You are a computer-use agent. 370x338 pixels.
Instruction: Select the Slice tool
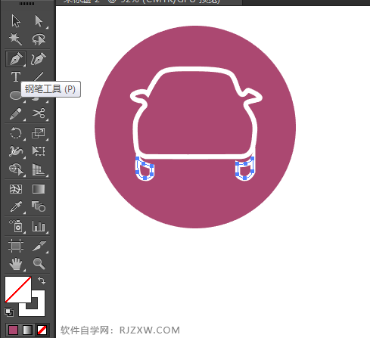point(39,246)
